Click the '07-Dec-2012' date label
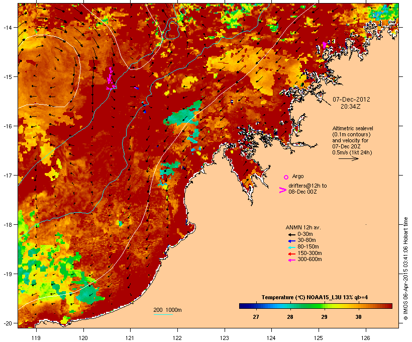Screen dimensions: 412x342 351,100
